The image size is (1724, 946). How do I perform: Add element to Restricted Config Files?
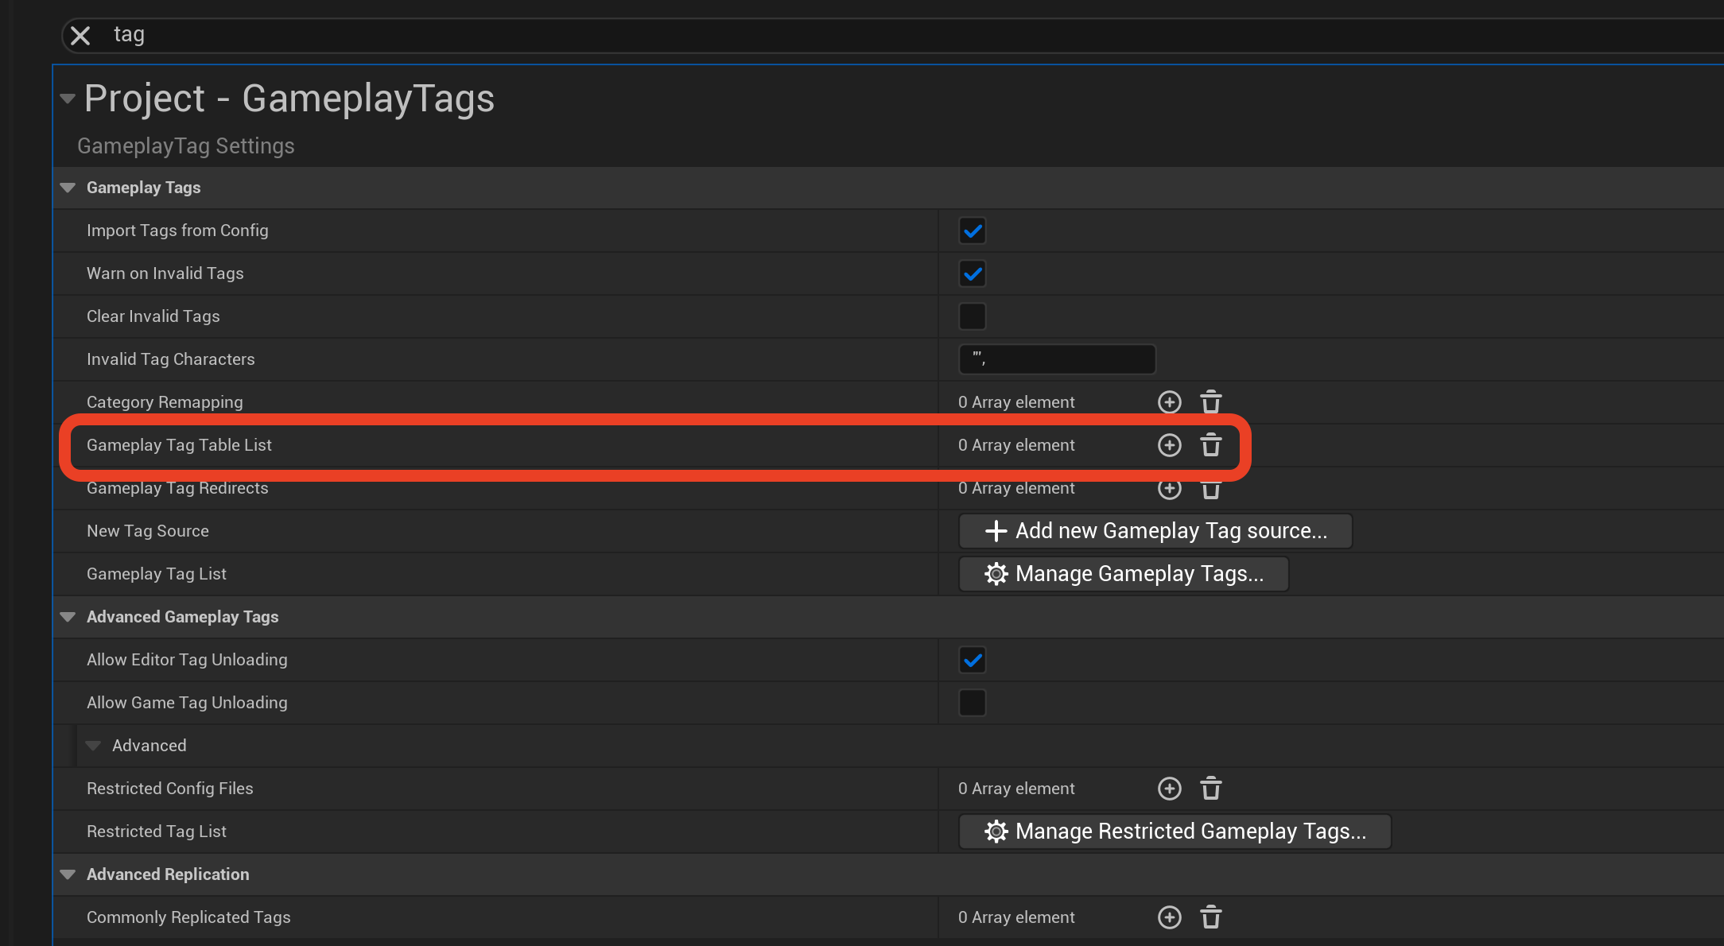pyautogui.click(x=1169, y=789)
